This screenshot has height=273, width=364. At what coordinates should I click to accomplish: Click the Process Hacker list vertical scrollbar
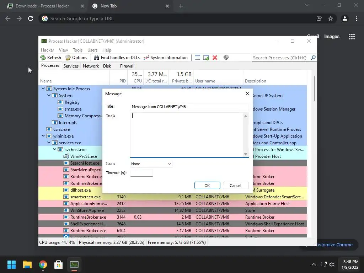point(314,88)
